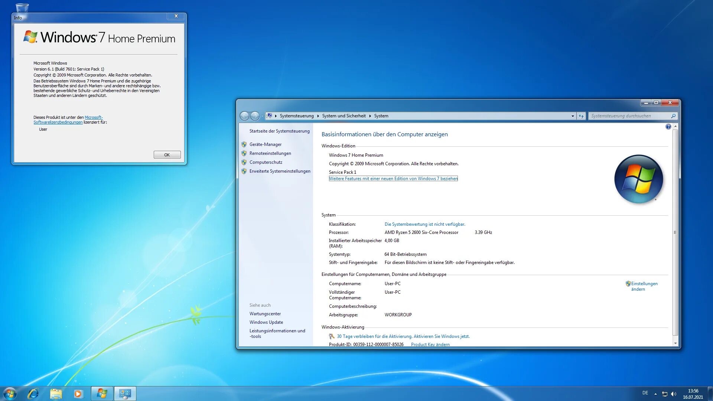Open Wartungscenter link

(265, 314)
